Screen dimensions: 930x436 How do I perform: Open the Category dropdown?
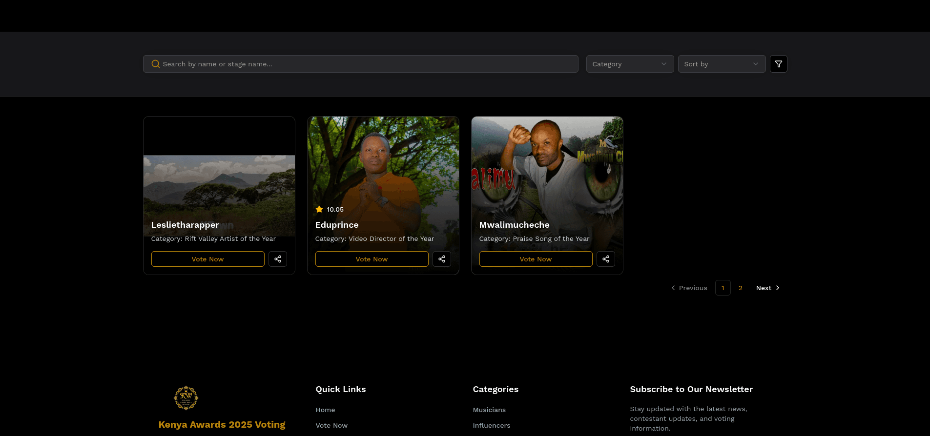[629, 64]
